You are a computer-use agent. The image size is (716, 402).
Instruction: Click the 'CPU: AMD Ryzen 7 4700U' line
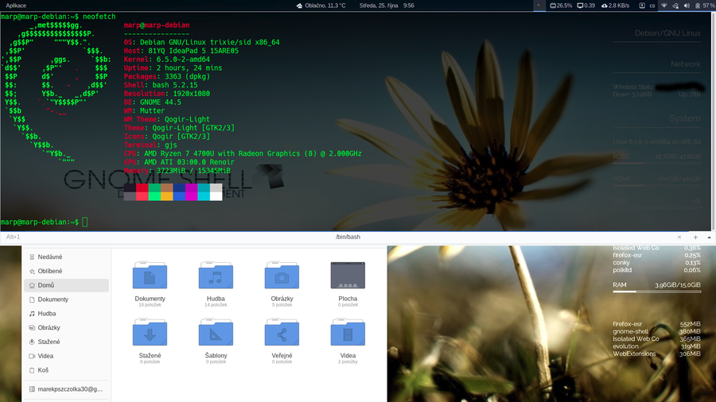tap(243, 153)
